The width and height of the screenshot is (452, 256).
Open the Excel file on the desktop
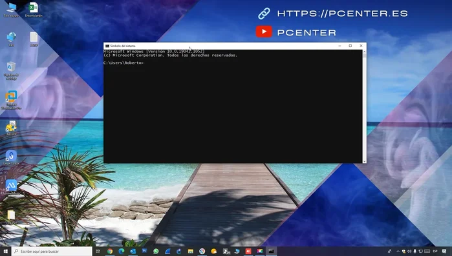tap(34, 10)
